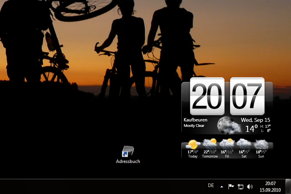Select the Today forecast sun icon

(x=193, y=144)
